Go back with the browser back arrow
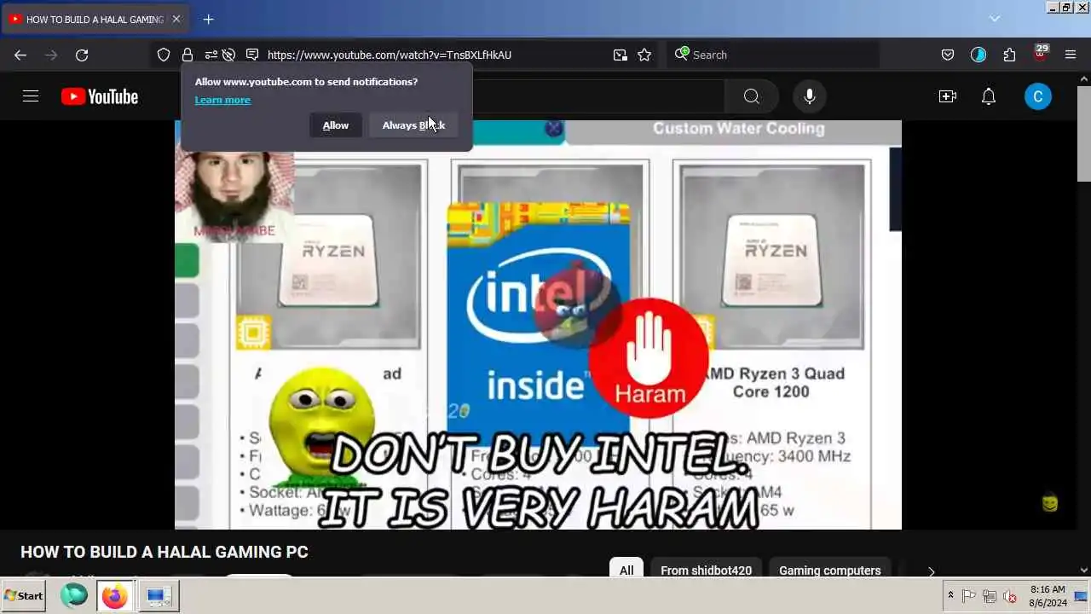The image size is (1091, 614). (20, 55)
